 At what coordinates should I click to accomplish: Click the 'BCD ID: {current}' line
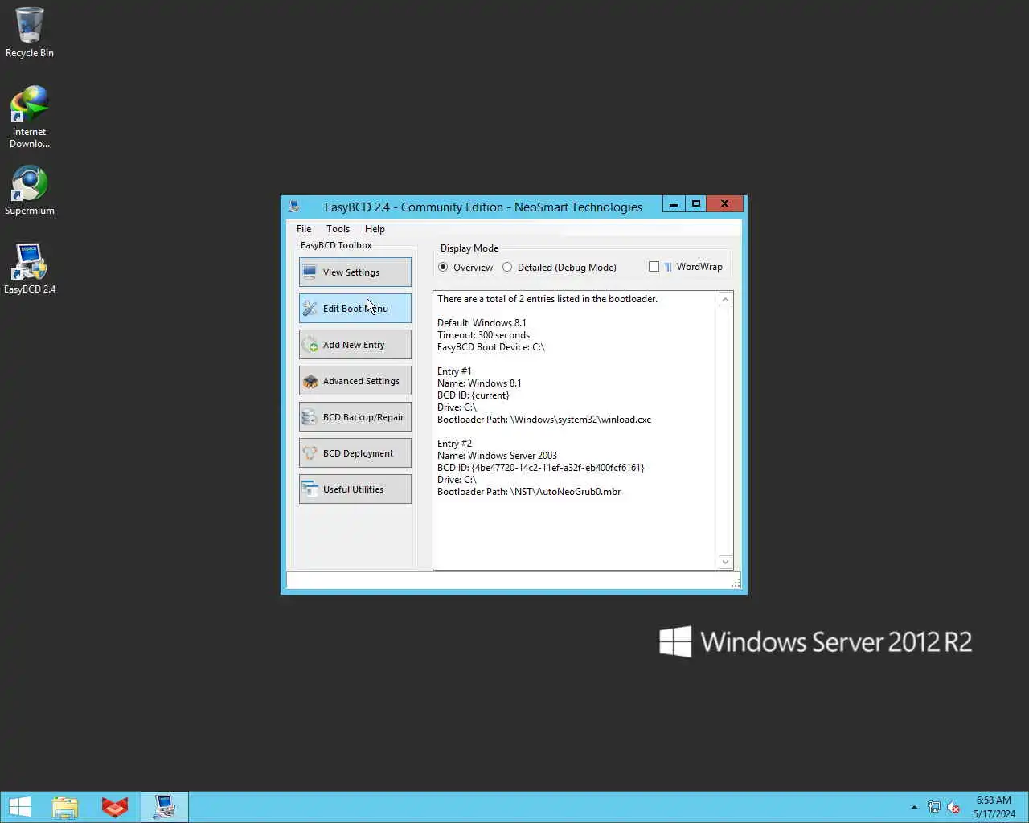click(473, 395)
